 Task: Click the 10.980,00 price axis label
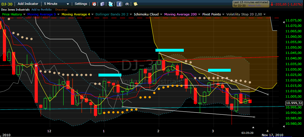coord(293,124)
